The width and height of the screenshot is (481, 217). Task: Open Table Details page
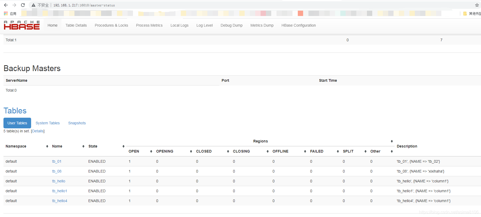coord(76,25)
